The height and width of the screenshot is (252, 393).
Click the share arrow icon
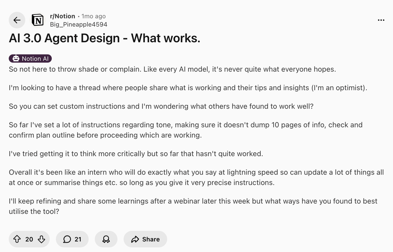134,239
